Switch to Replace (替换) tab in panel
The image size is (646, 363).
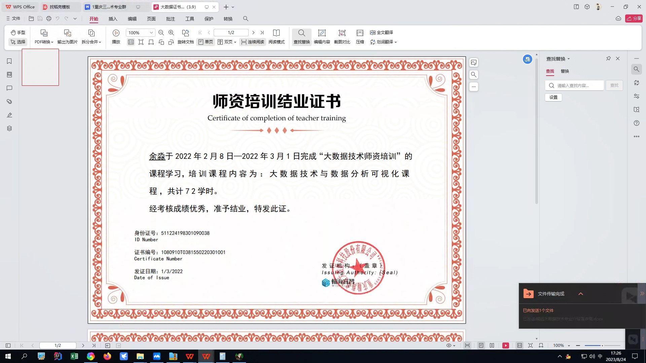click(565, 71)
